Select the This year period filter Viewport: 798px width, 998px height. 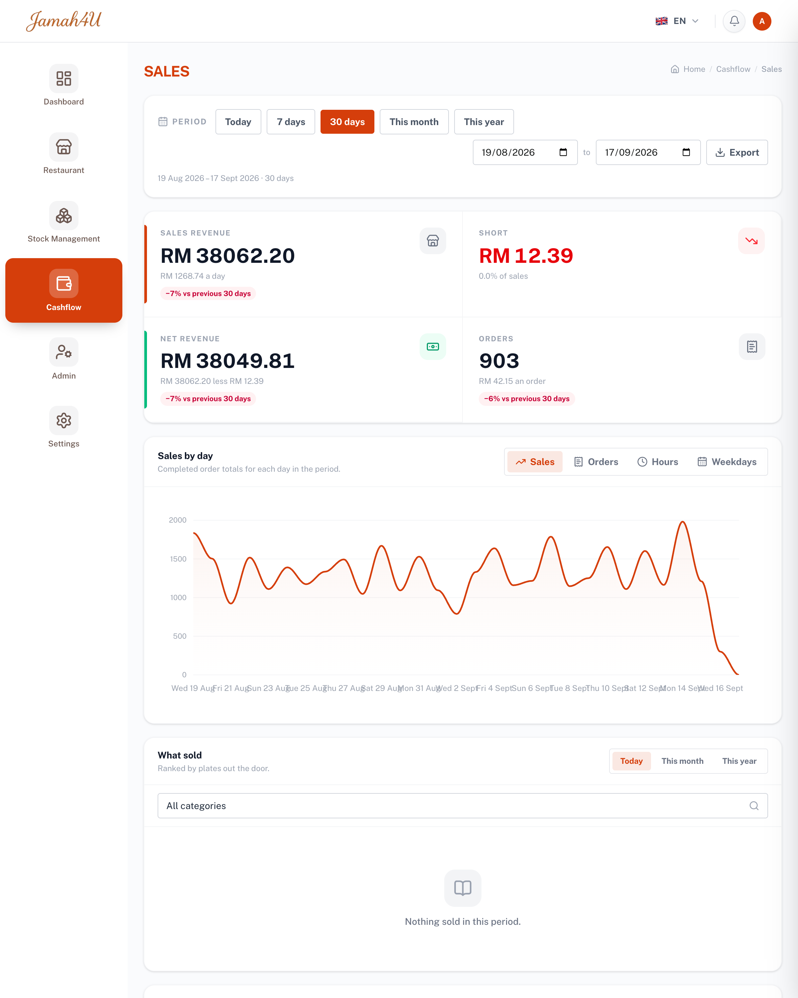[484, 122]
